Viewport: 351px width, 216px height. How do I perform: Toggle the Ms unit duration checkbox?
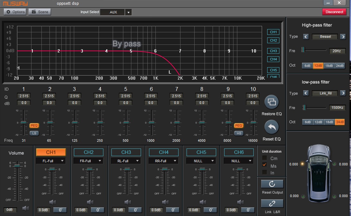point(265,165)
